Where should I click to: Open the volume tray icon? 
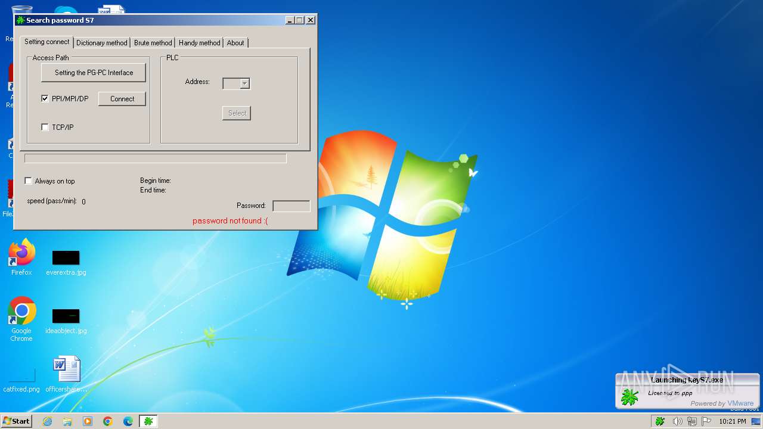[x=677, y=421]
